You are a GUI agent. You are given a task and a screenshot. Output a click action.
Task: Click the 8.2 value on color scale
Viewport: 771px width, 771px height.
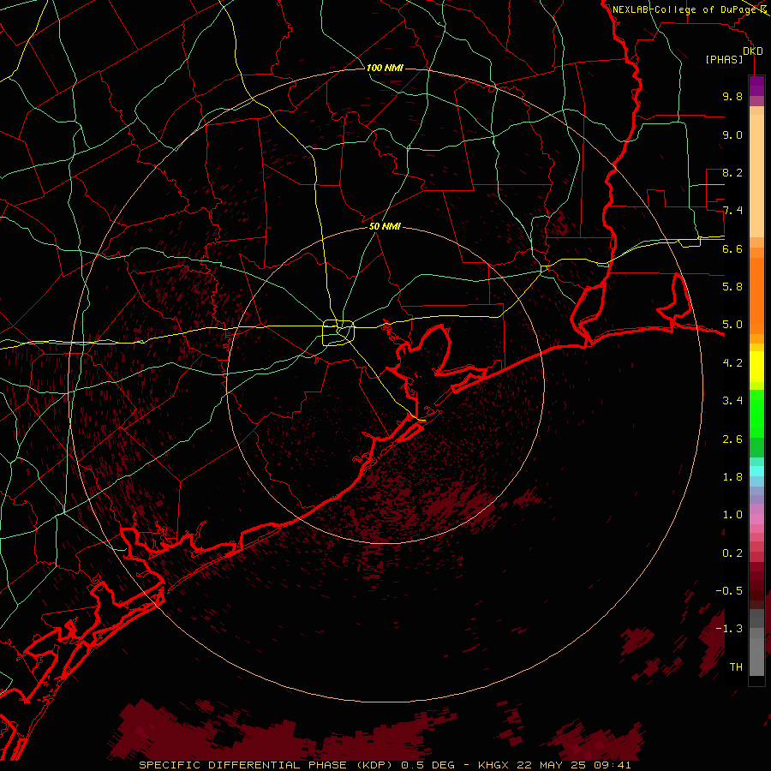point(732,172)
